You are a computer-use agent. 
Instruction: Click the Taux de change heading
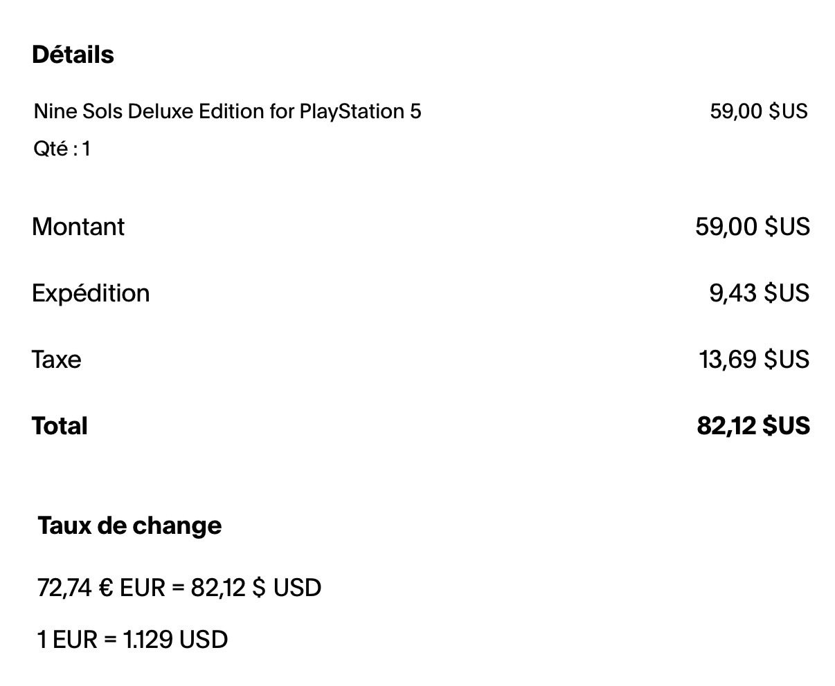(129, 526)
